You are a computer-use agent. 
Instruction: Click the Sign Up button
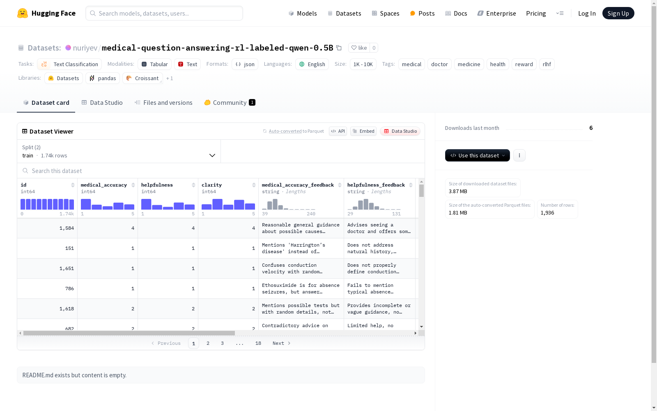click(618, 13)
